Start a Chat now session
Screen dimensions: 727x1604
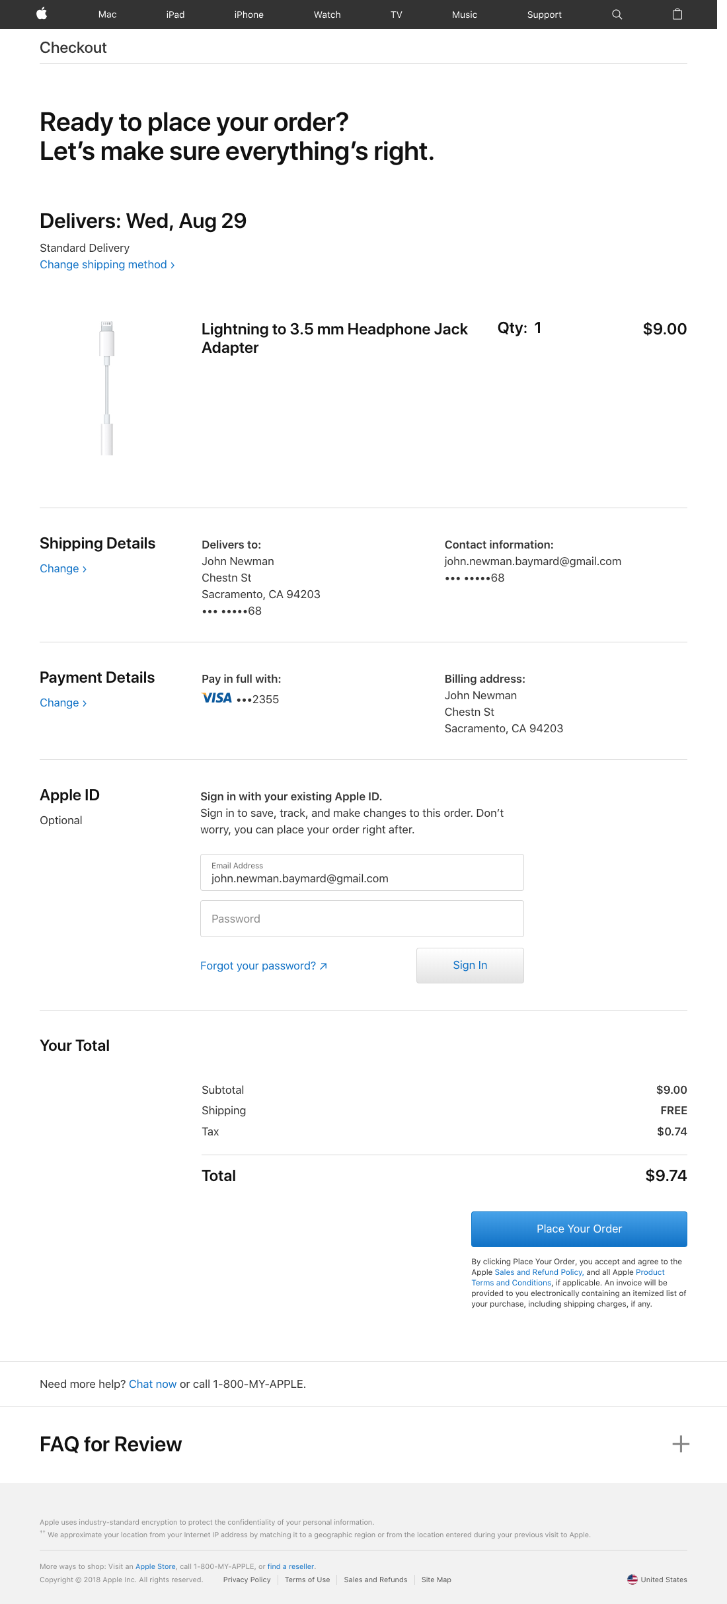153,1384
